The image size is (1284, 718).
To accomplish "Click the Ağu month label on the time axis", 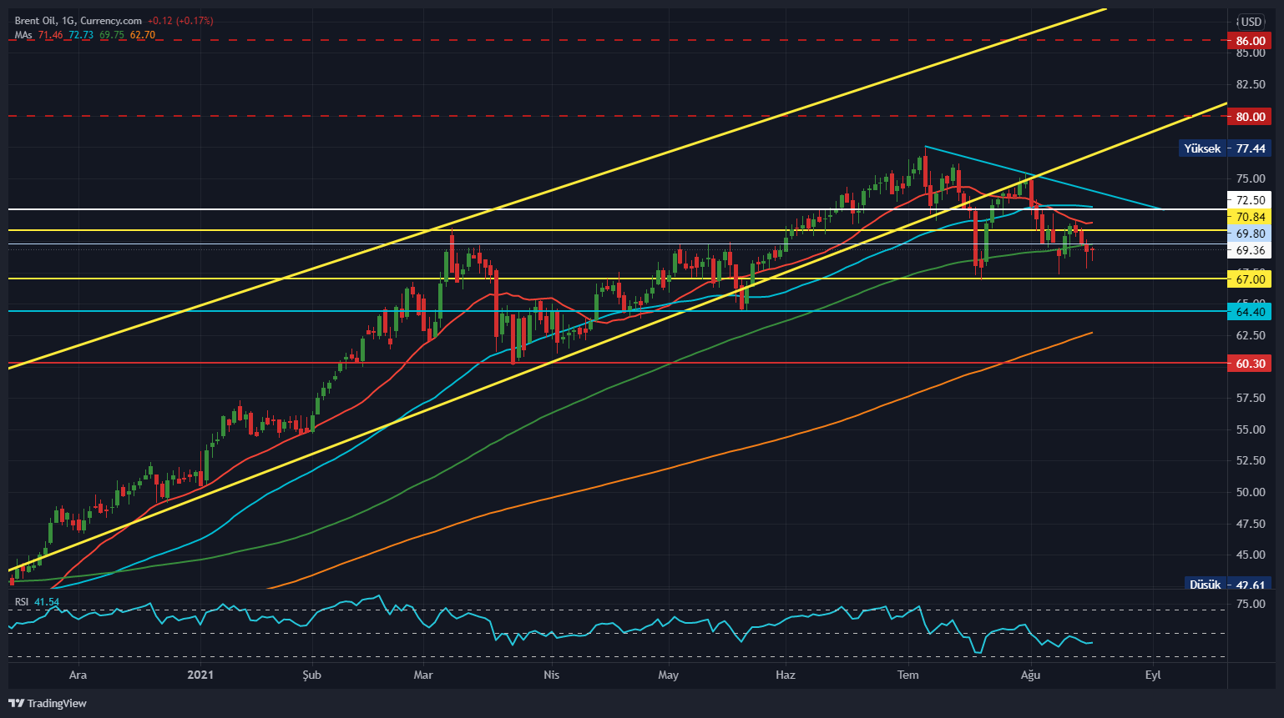I will (1030, 675).
